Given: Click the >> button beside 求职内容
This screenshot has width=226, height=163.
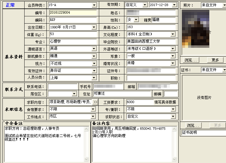Looking at the screenshot, I should [x=95, y=102].
